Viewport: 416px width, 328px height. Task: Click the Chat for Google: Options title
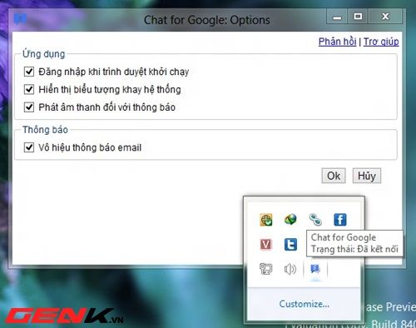pos(207,20)
